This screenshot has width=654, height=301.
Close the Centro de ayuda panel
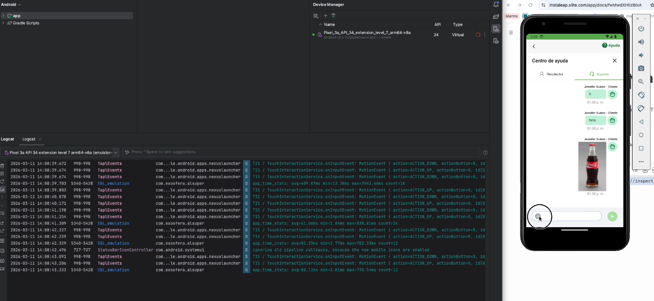[x=615, y=60]
